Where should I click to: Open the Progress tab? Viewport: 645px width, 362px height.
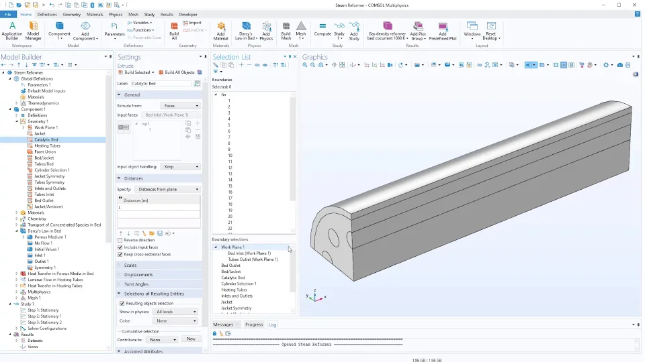(254, 324)
